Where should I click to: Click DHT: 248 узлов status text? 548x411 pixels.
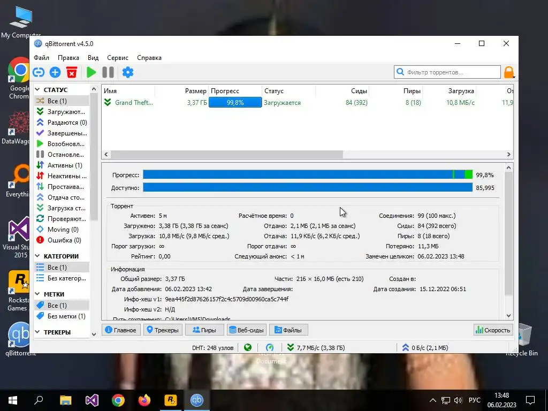click(212, 348)
